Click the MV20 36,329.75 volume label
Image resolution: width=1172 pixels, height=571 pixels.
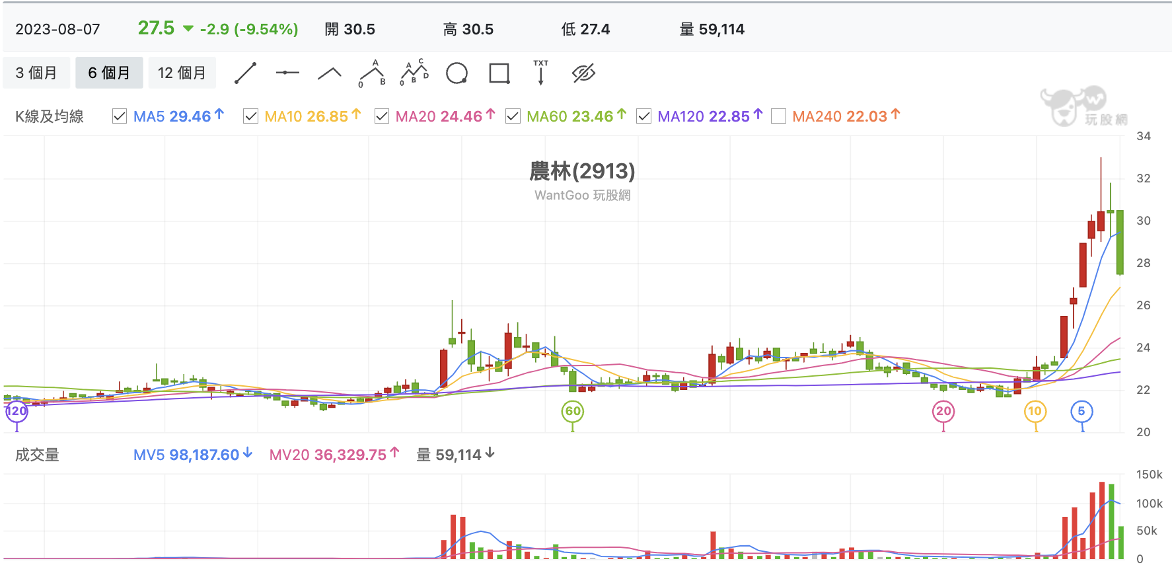(x=334, y=455)
